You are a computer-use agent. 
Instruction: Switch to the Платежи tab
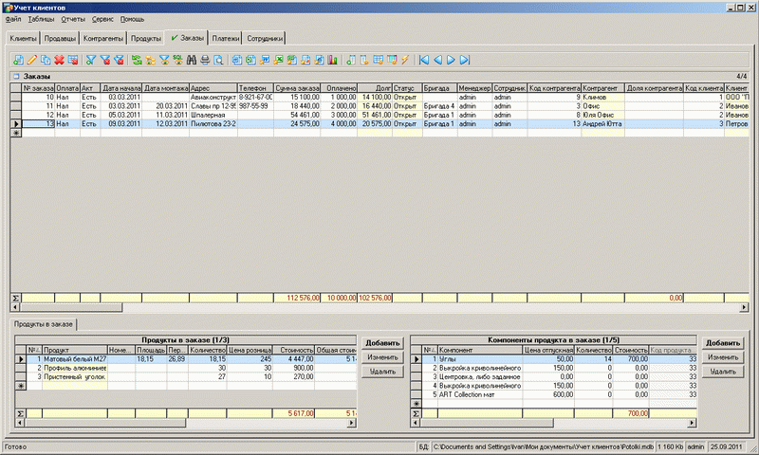(225, 39)
